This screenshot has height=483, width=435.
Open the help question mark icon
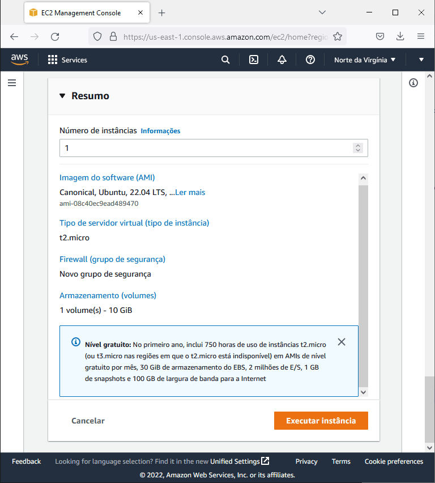coord(310,60)
